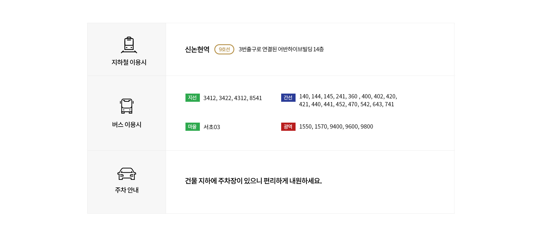Click the car parking icon
The width and height of the screenshot is (542, 232).
127,174
